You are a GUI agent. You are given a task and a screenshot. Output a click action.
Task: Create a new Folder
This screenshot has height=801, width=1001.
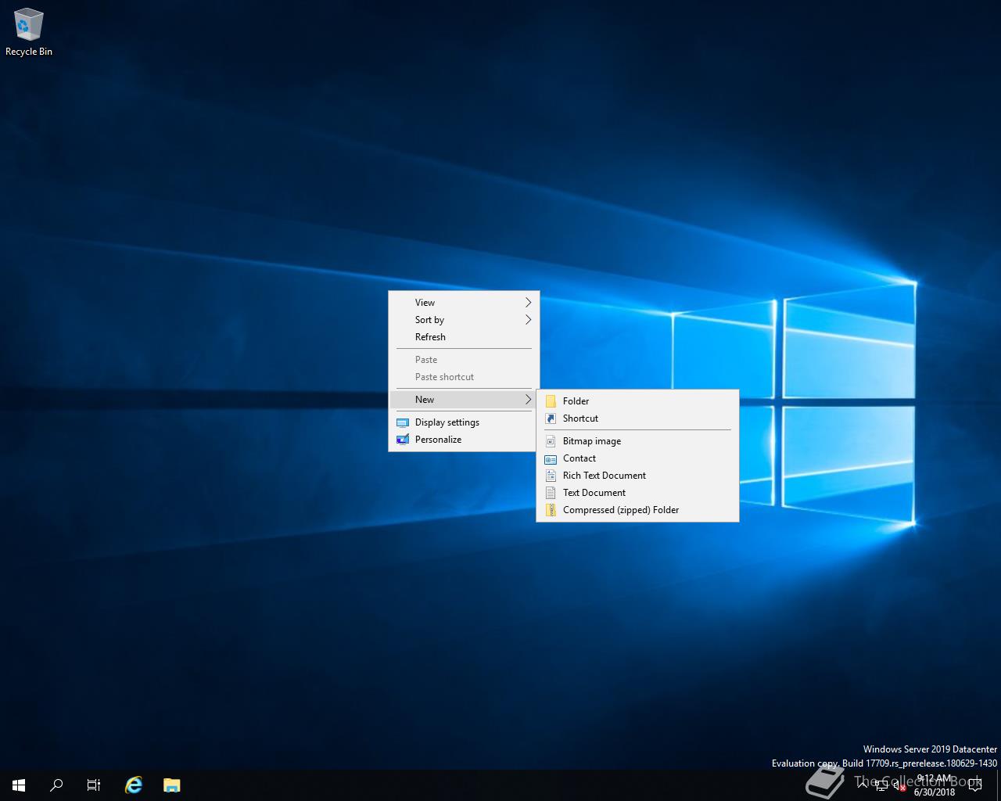pos(637,401)
